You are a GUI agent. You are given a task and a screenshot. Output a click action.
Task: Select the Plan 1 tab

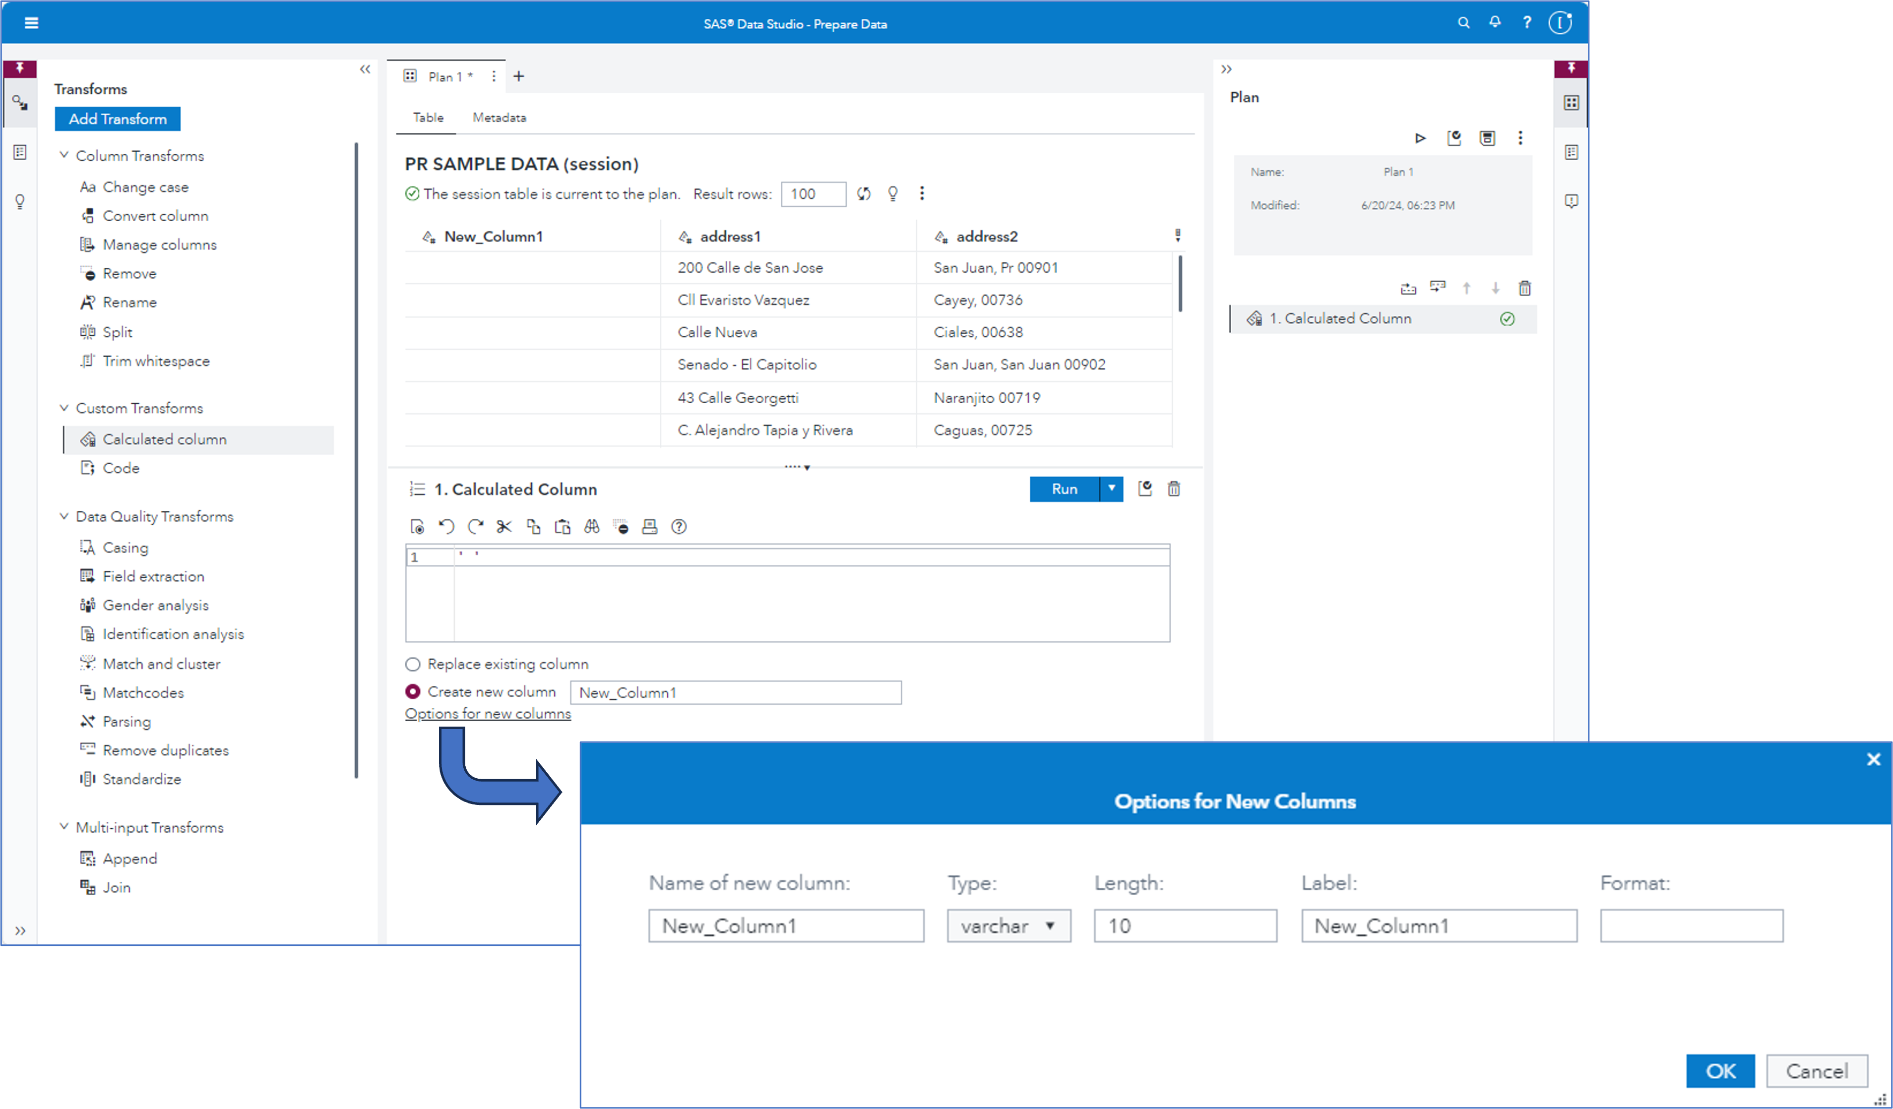[444, 76]
